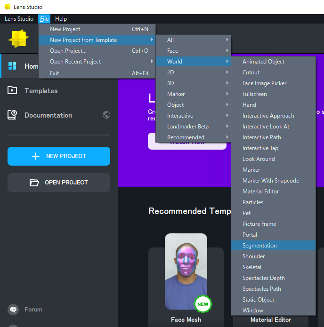This screenshot has width=324, height=327.
Task: Click the Documentation book icon
Action: click(x=12, y=115)
